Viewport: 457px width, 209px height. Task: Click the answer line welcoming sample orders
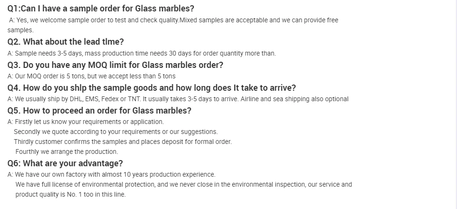[174, 20]
